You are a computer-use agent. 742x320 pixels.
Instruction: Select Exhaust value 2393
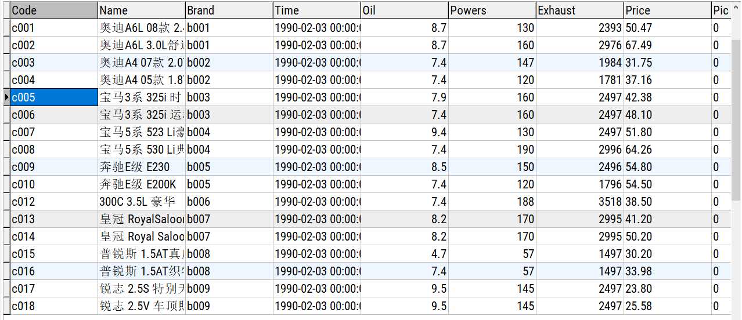[x=580, y=28]
